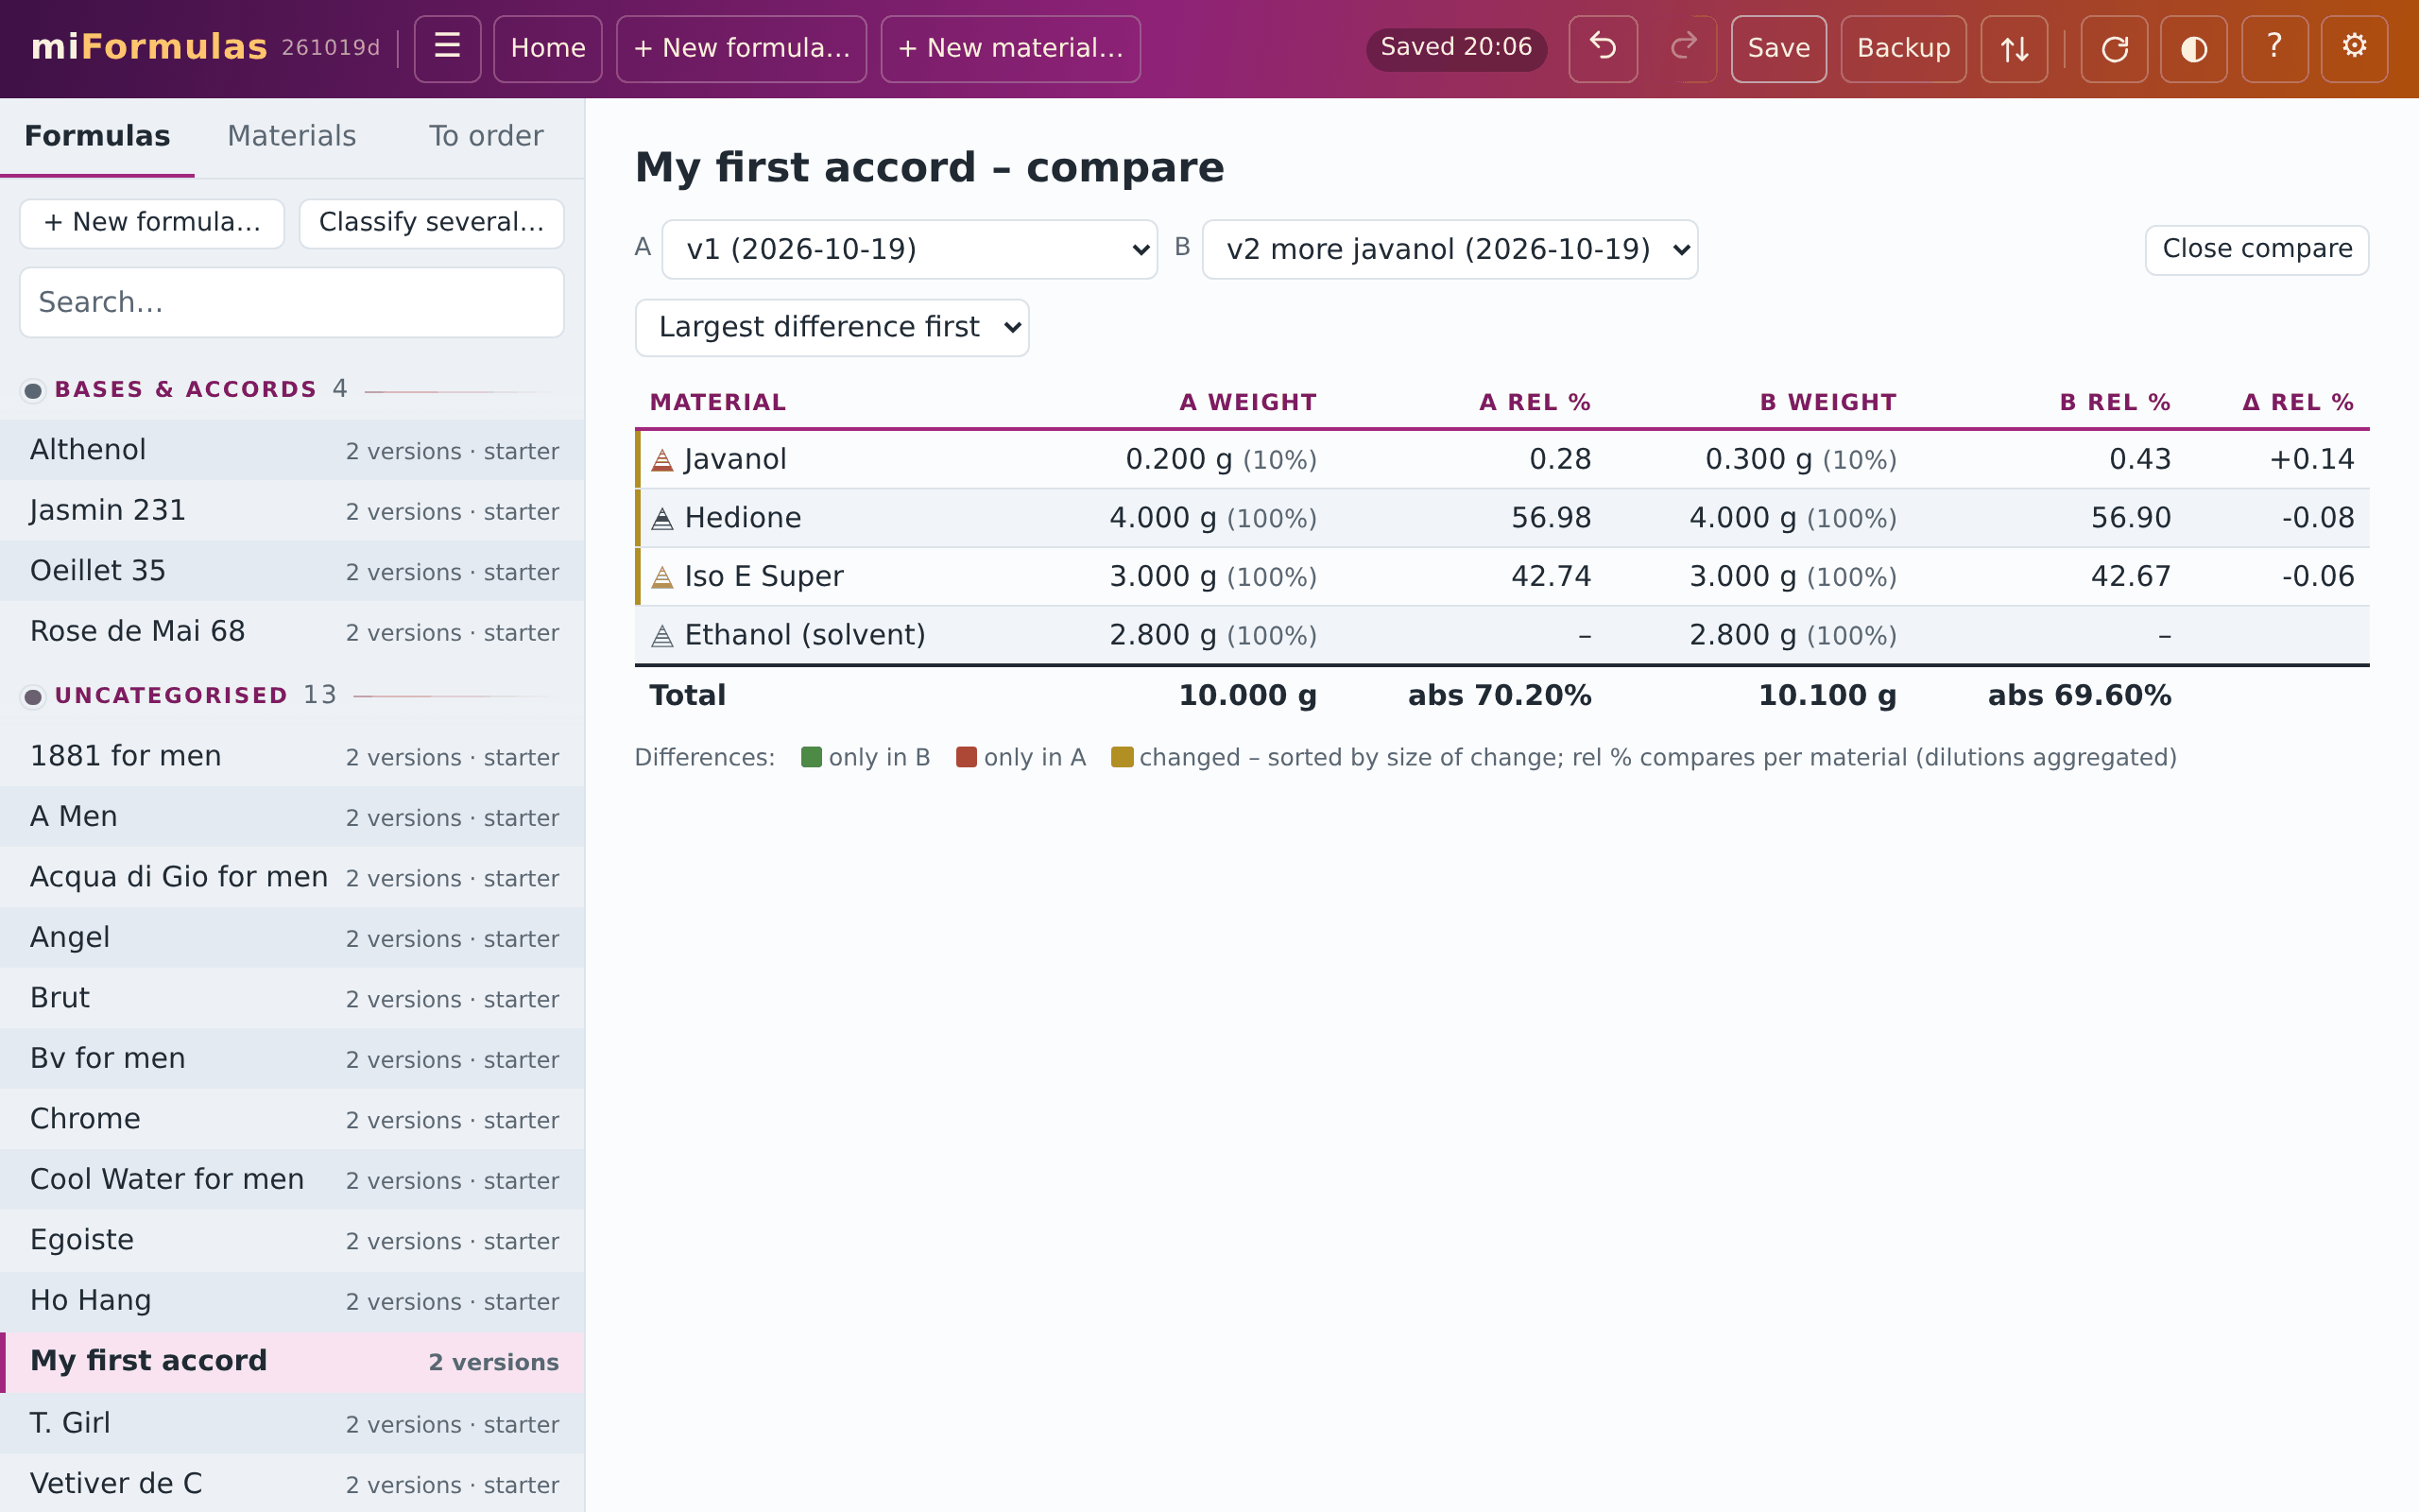Select My first accord in list
2419x1512 pixels.
[292, 1362]
